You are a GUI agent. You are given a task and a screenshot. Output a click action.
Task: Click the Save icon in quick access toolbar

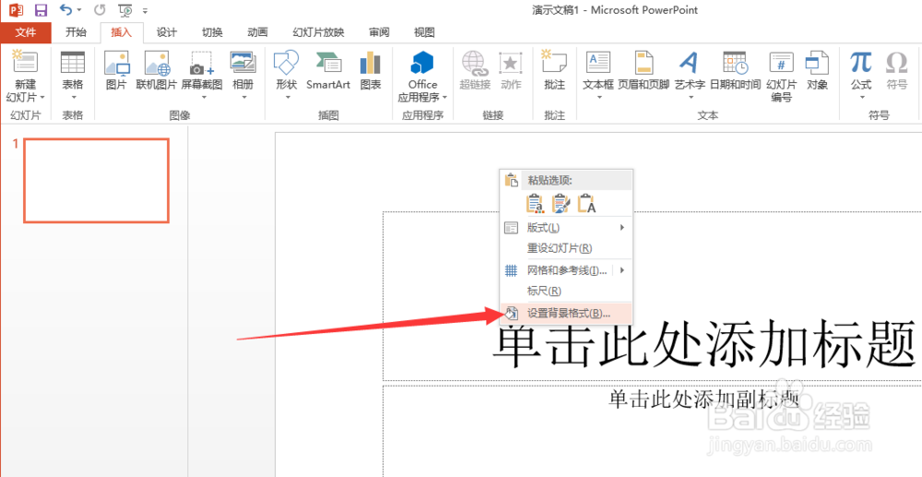[x=41, y=10]
